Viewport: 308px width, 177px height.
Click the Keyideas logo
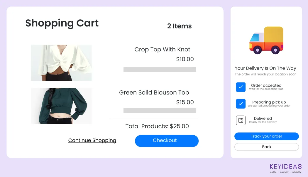coord(286,168)
